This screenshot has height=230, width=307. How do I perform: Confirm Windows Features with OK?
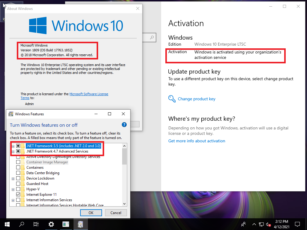tap(91, 213)
